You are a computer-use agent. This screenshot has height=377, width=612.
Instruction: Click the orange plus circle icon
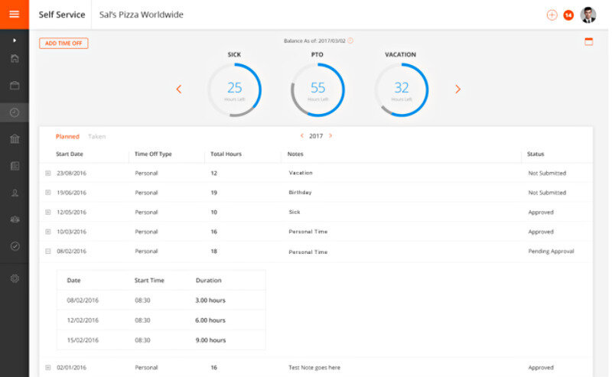(x=552, y=15)
